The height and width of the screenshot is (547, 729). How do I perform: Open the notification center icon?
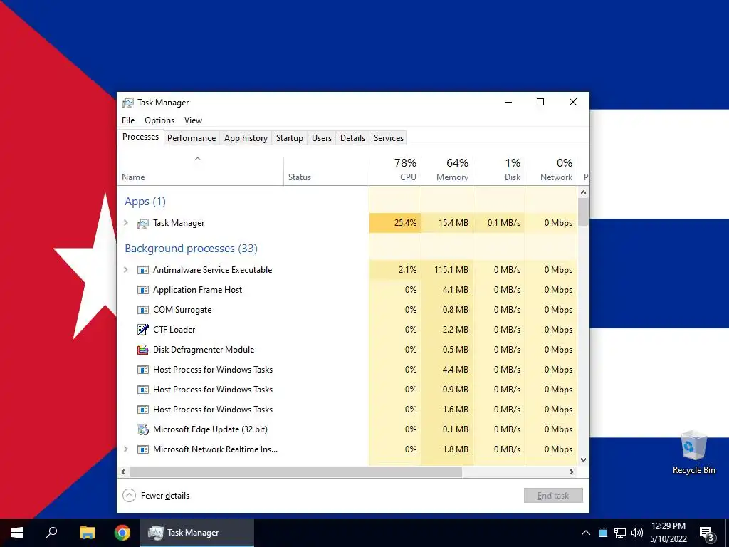pos(707,533)
